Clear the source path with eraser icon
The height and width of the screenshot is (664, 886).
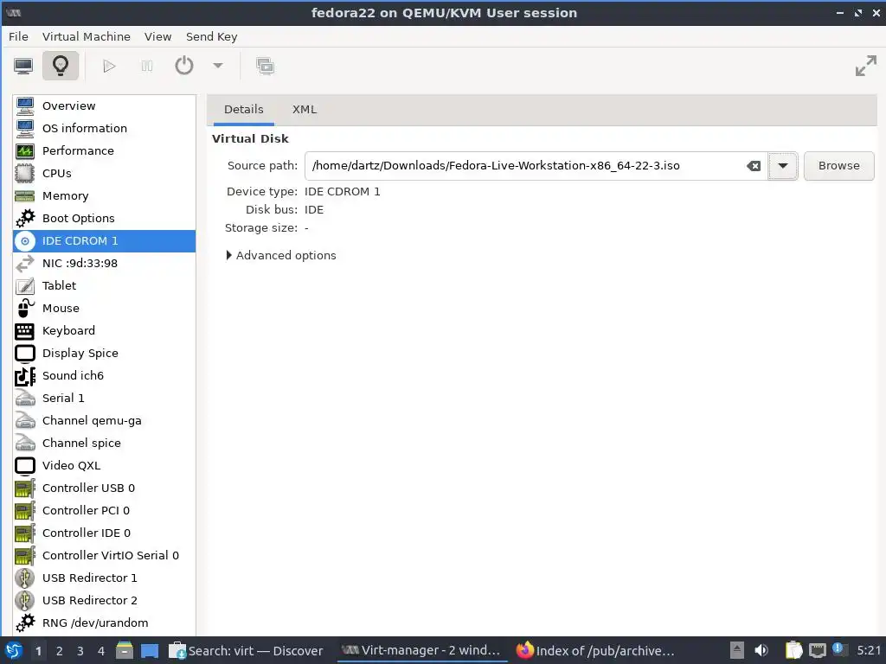(x=754, y=166)
